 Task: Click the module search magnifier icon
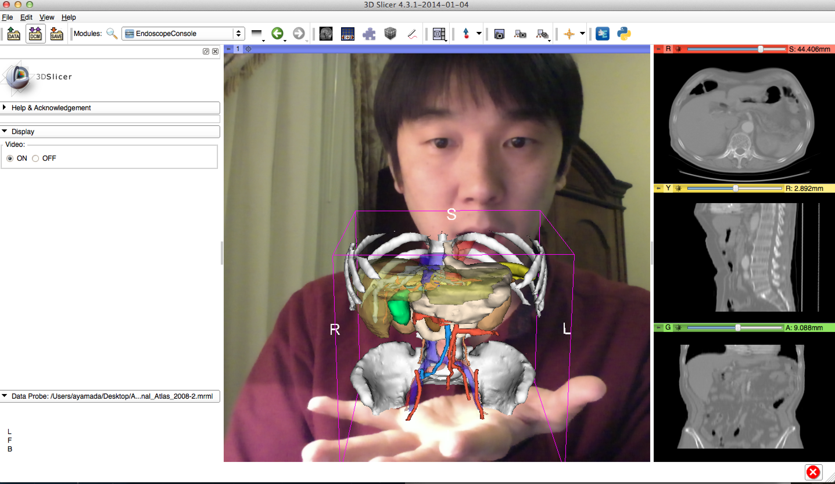(x=112, y=33)
